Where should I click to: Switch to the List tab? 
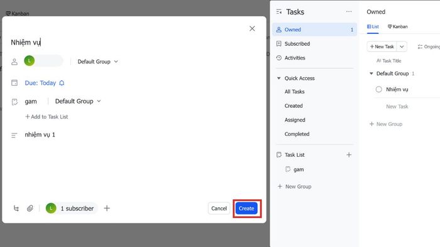(373, 26)
